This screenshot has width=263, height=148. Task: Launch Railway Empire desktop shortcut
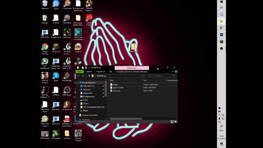78,135
